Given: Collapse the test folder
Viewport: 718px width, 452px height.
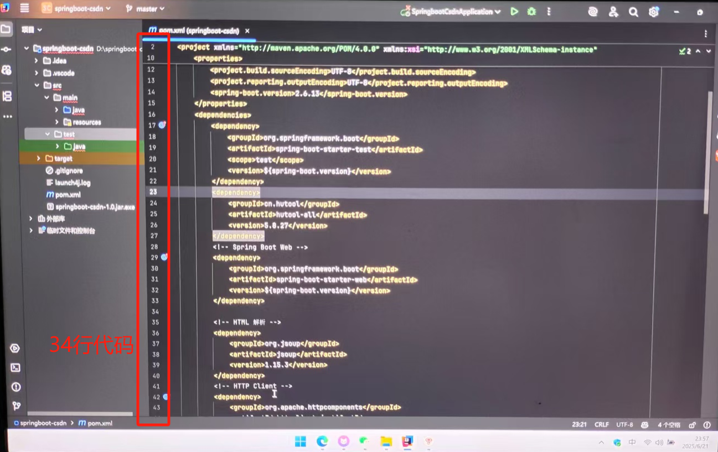Looking at the screenshot, I should (x=48, y=134).
